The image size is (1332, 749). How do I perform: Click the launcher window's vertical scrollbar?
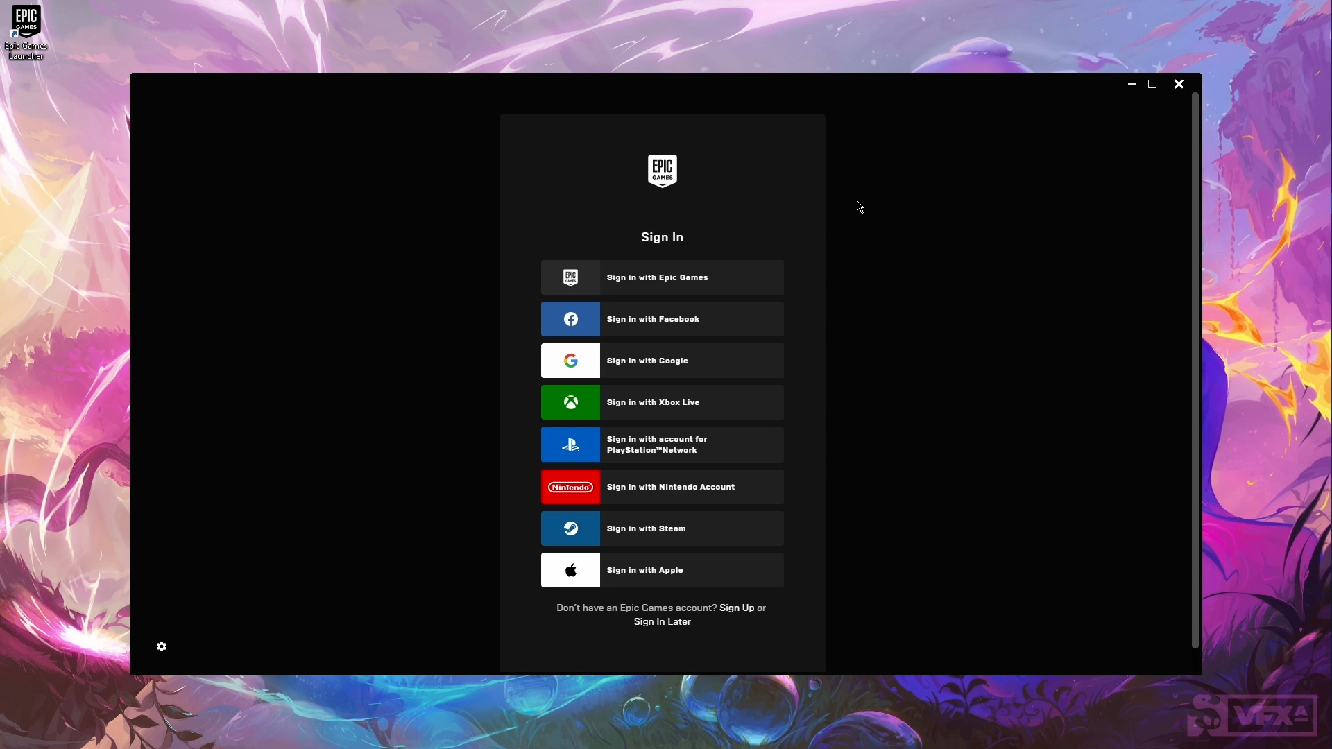point(1195,371)
